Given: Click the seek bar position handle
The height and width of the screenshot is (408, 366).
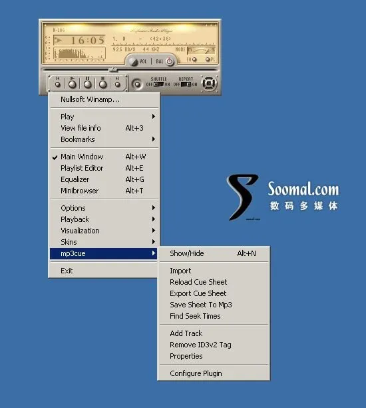Looking at the screenshot, I should pyautogui.click(x=113, y=69).
